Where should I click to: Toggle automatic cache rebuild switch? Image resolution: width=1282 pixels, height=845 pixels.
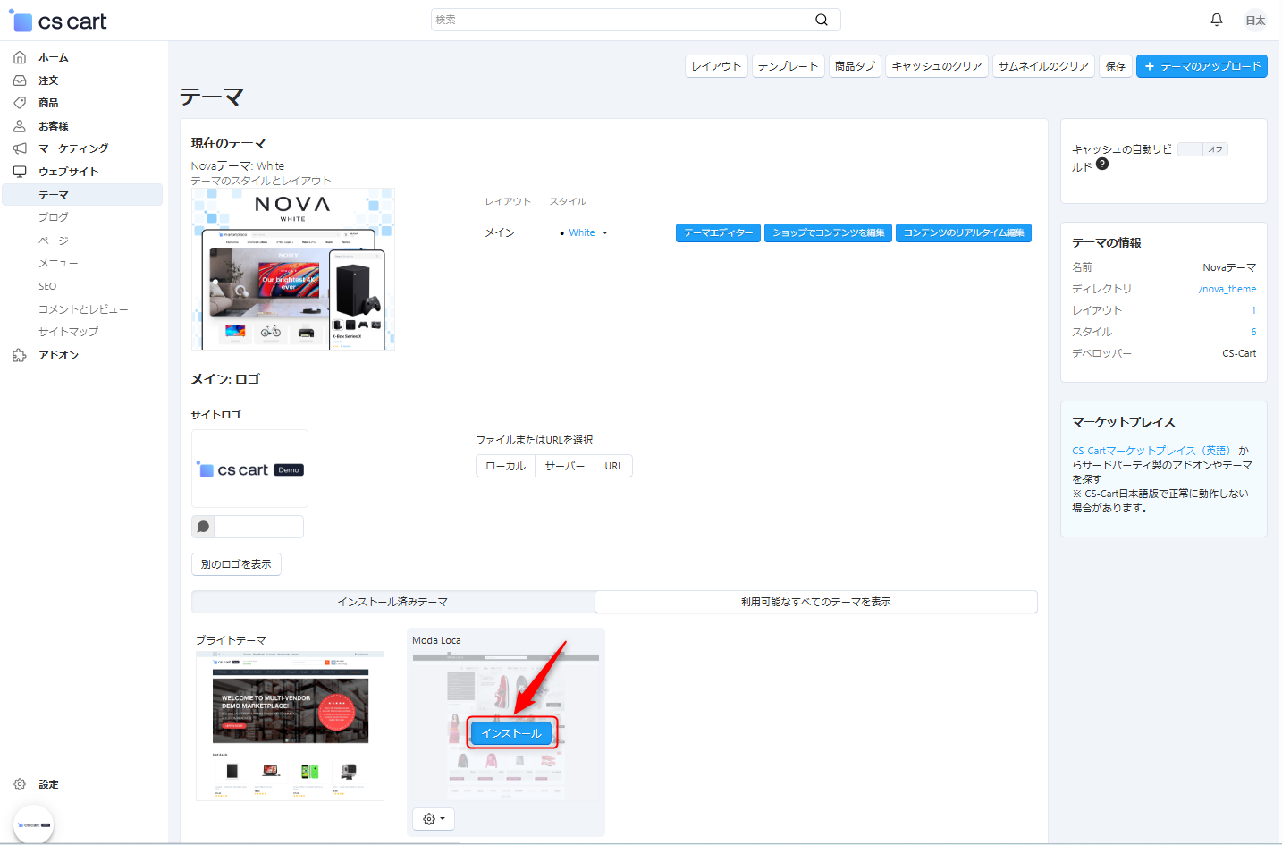[1202, 149]
